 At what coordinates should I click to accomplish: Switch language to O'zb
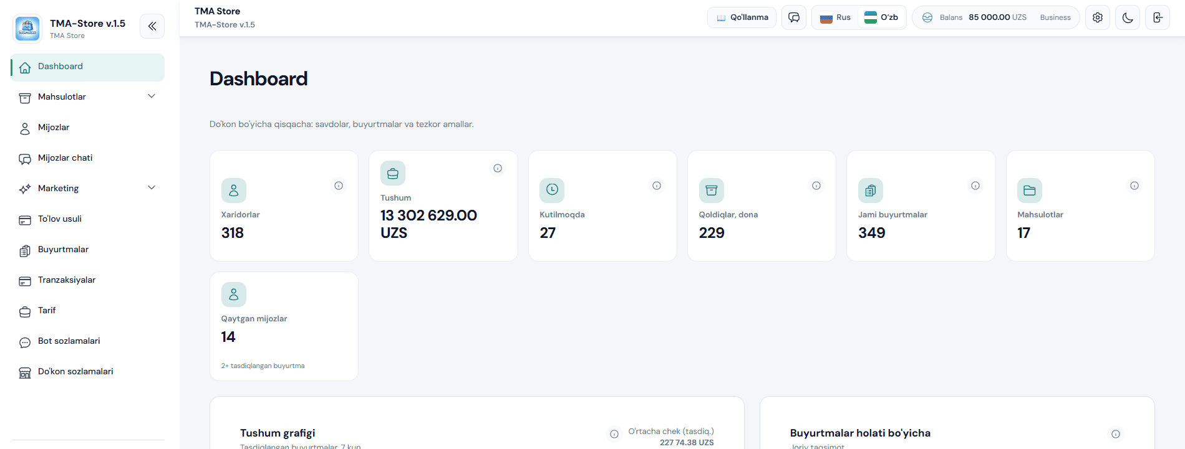pos(882,17)
